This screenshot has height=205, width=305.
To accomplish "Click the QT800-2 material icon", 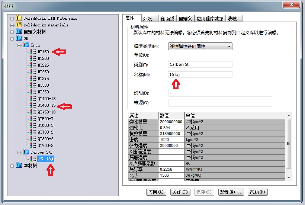I will click(33, 139).
